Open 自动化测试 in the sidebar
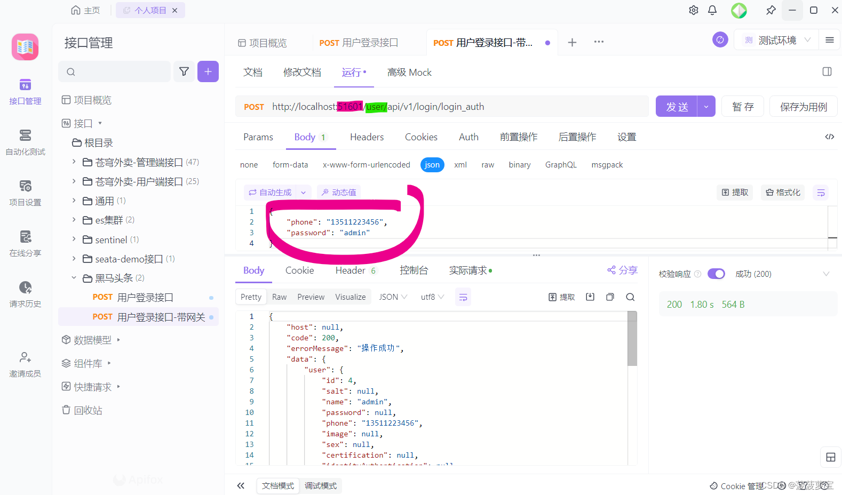The image size is (842, 495). [x=25, y=142]
